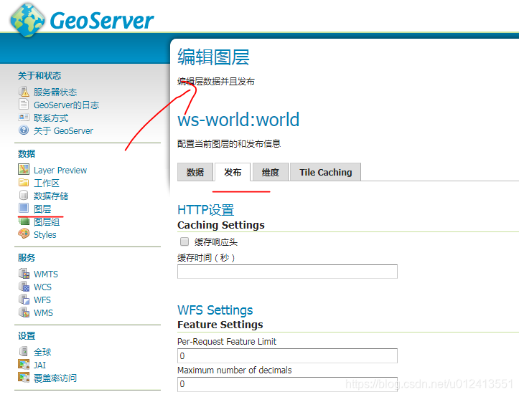Click the Caching Settings subheading
519x397 pixels.
(221, 225)
